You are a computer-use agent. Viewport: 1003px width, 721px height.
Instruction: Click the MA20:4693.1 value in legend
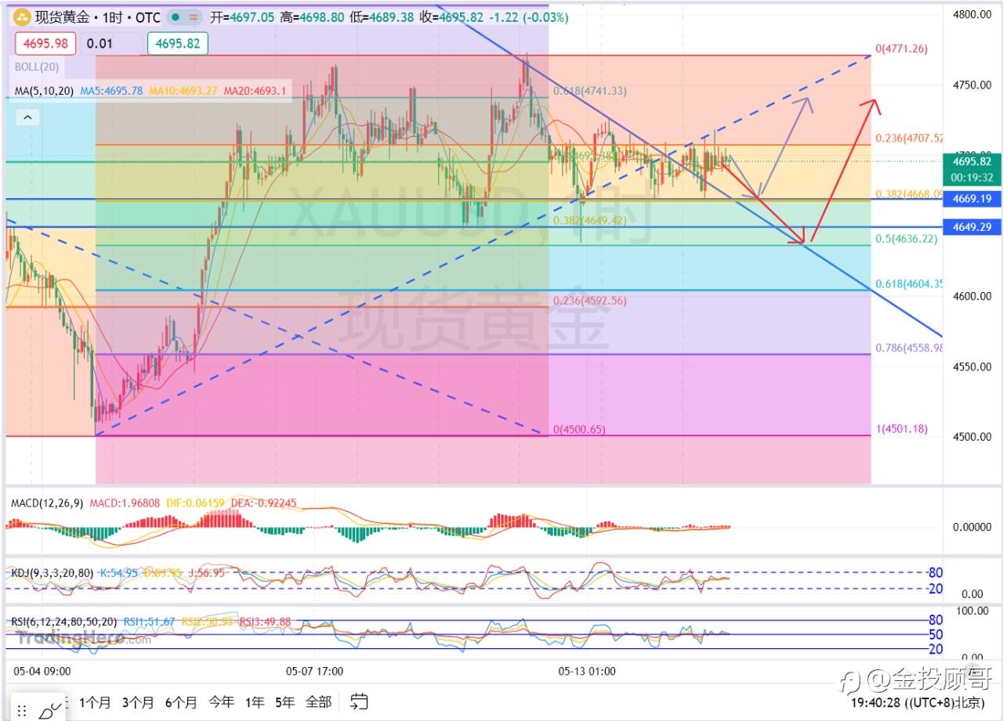255,91
